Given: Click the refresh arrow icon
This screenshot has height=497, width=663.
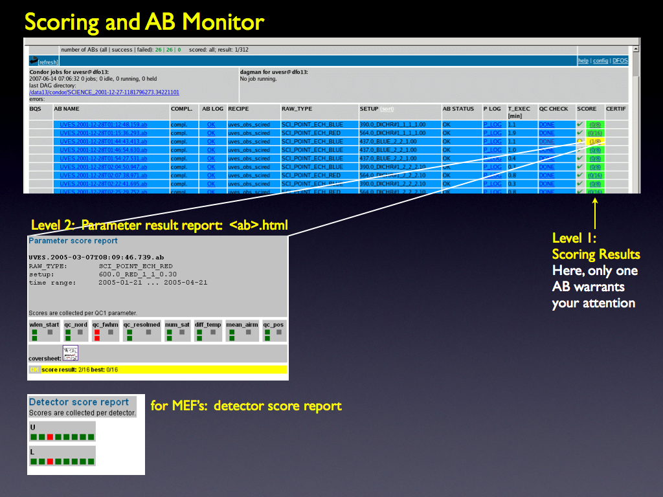Looking at the screenshot, I should tap(34, 60).
